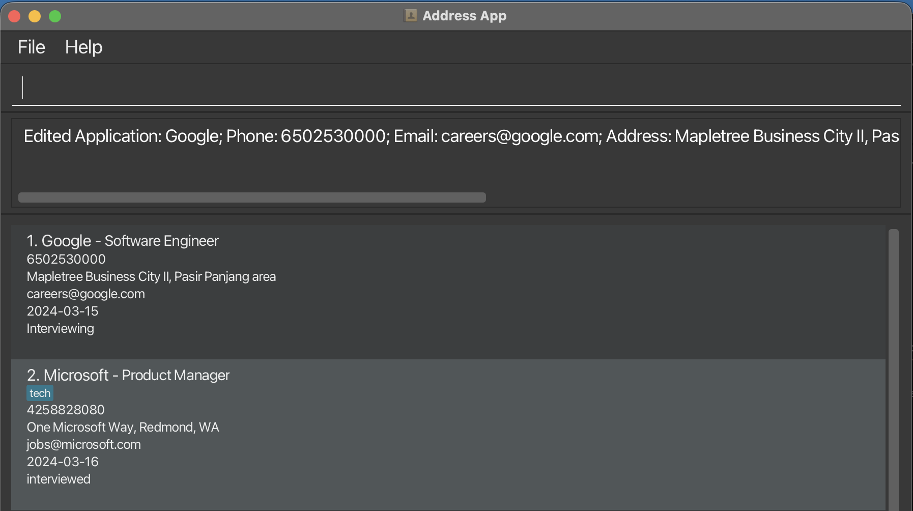This screenshot has height=511, width=913.
Task: Click the command input text field
Action: tap(455, 88)
